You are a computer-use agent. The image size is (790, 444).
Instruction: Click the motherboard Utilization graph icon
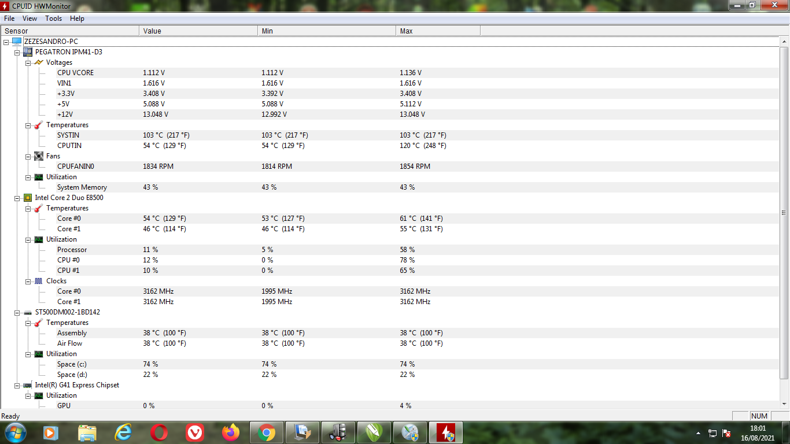(x=38, y=177)
